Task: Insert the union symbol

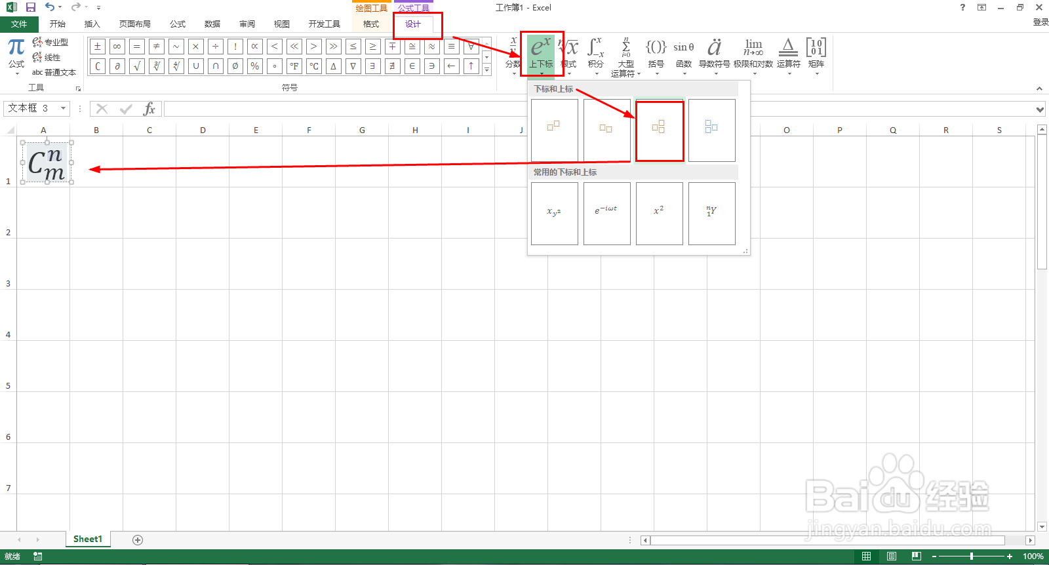Action: click(196, 66)
